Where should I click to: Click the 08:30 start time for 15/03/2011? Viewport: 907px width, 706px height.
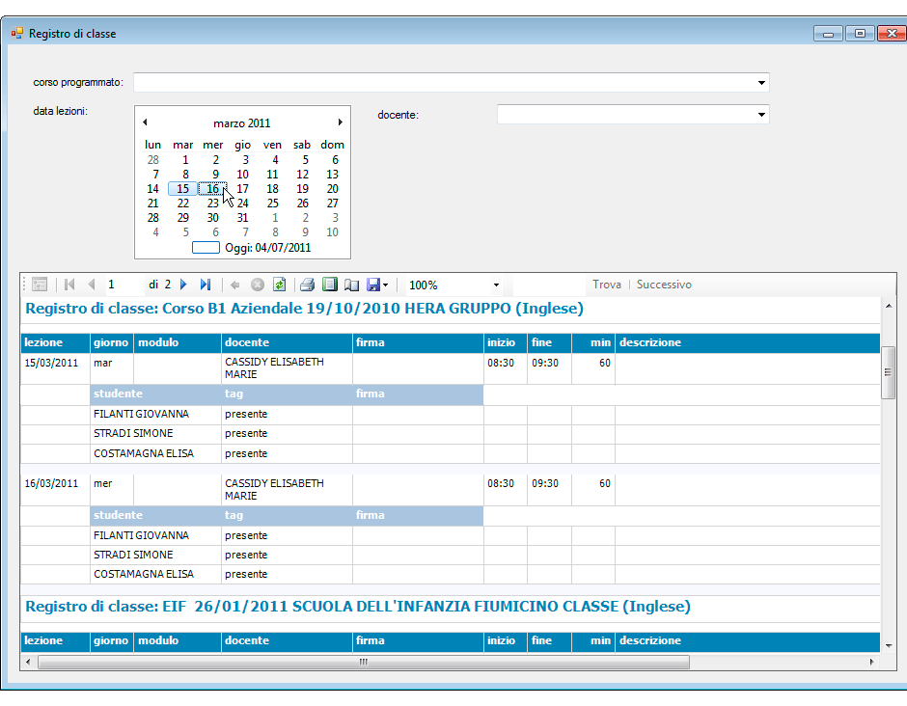tap(501, 363)
